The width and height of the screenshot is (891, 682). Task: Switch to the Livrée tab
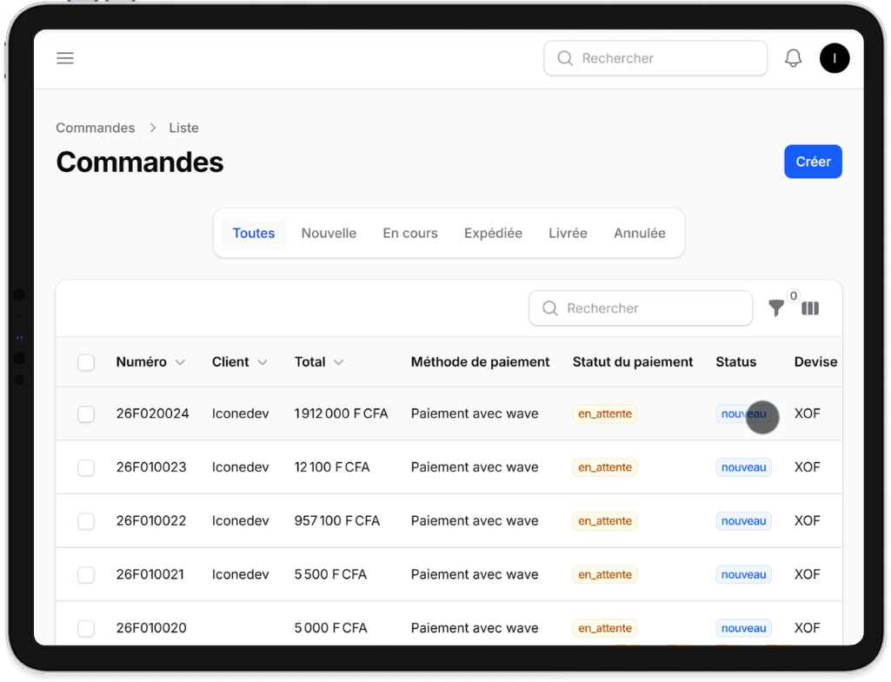[x=568, y=233]
